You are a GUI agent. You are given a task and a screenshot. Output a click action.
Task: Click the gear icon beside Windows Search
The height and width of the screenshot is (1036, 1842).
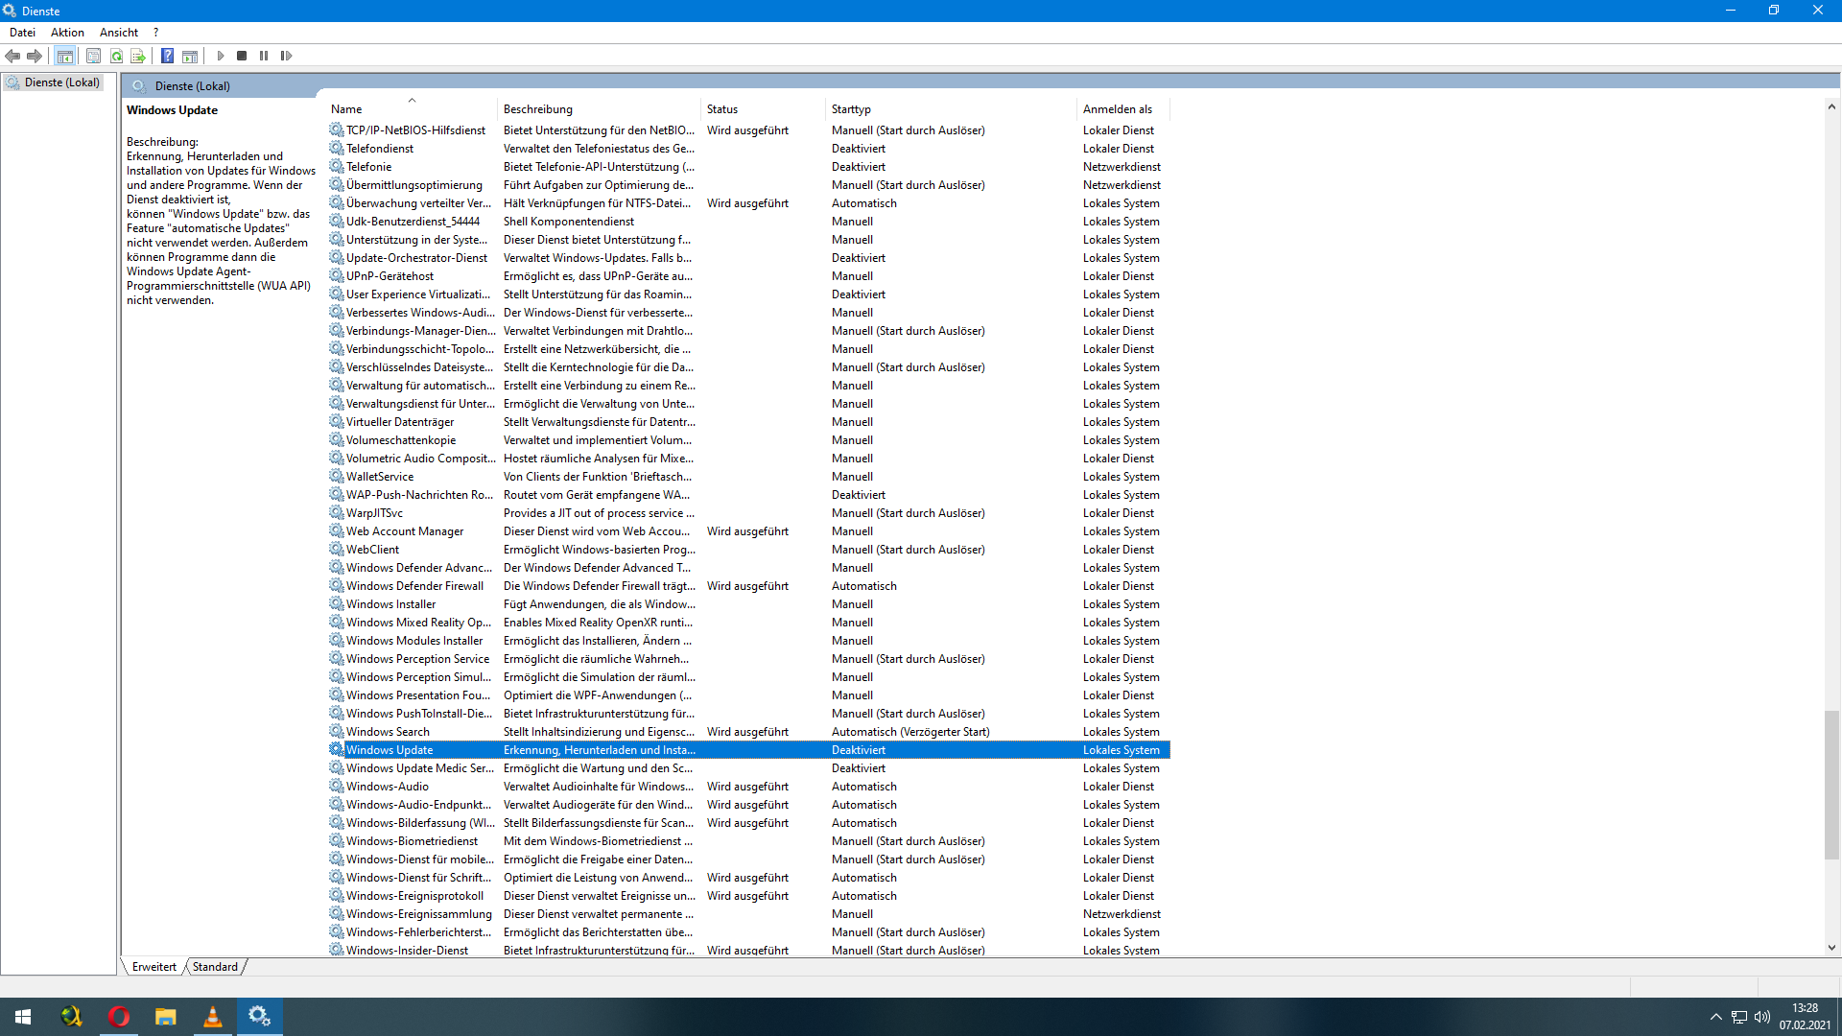(336, 731)
